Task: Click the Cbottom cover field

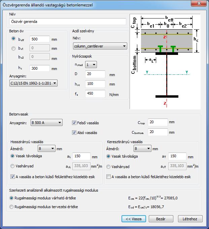Action: (x=158, y=132)
